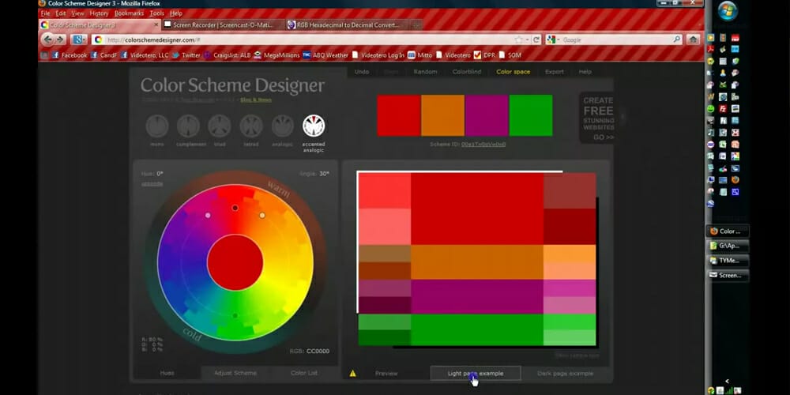Viewport: 790px width, 395px height.
Task: Bookmark the page with the star icon
Action: [518, 39]
